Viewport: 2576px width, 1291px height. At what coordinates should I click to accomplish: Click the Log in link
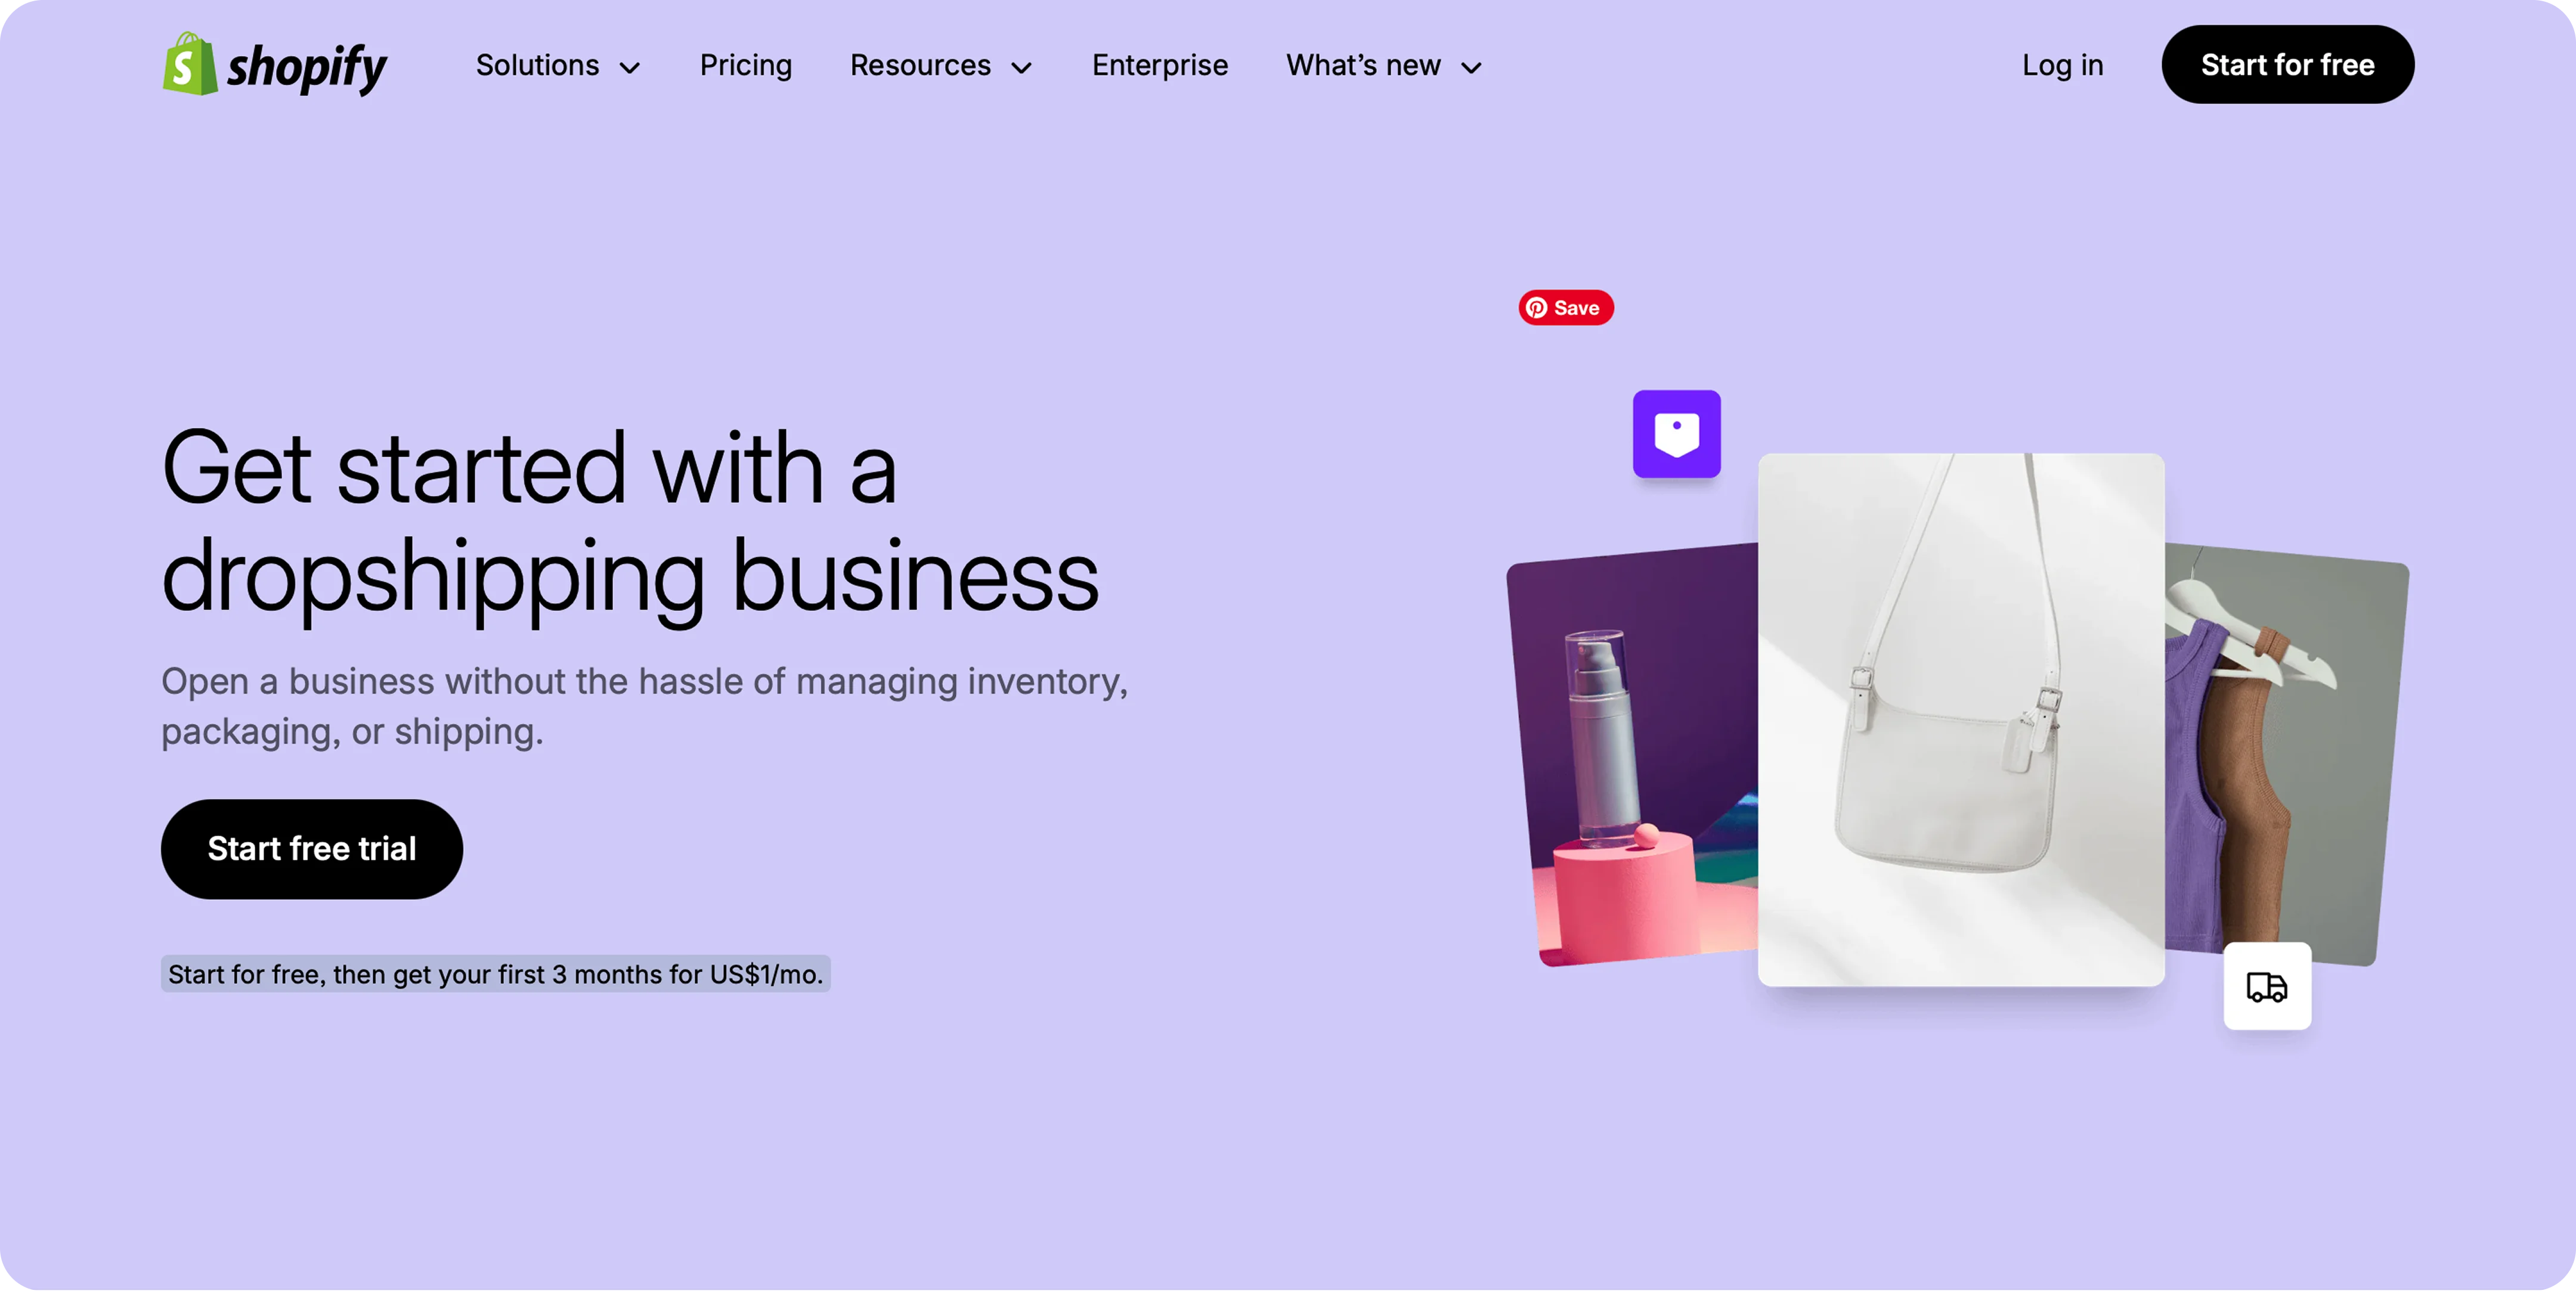(2062, 65)
